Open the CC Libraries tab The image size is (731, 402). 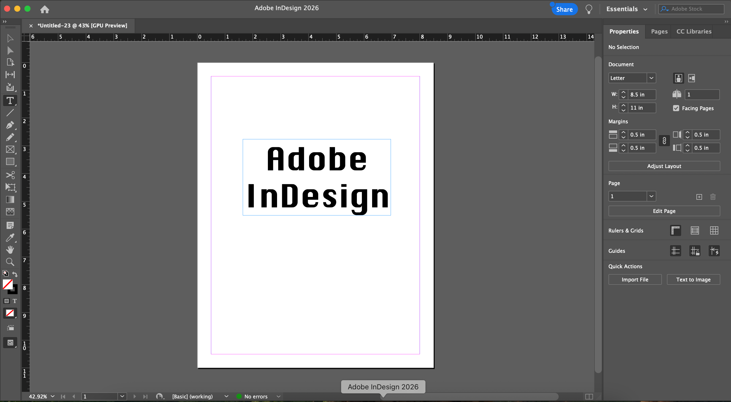694,31
